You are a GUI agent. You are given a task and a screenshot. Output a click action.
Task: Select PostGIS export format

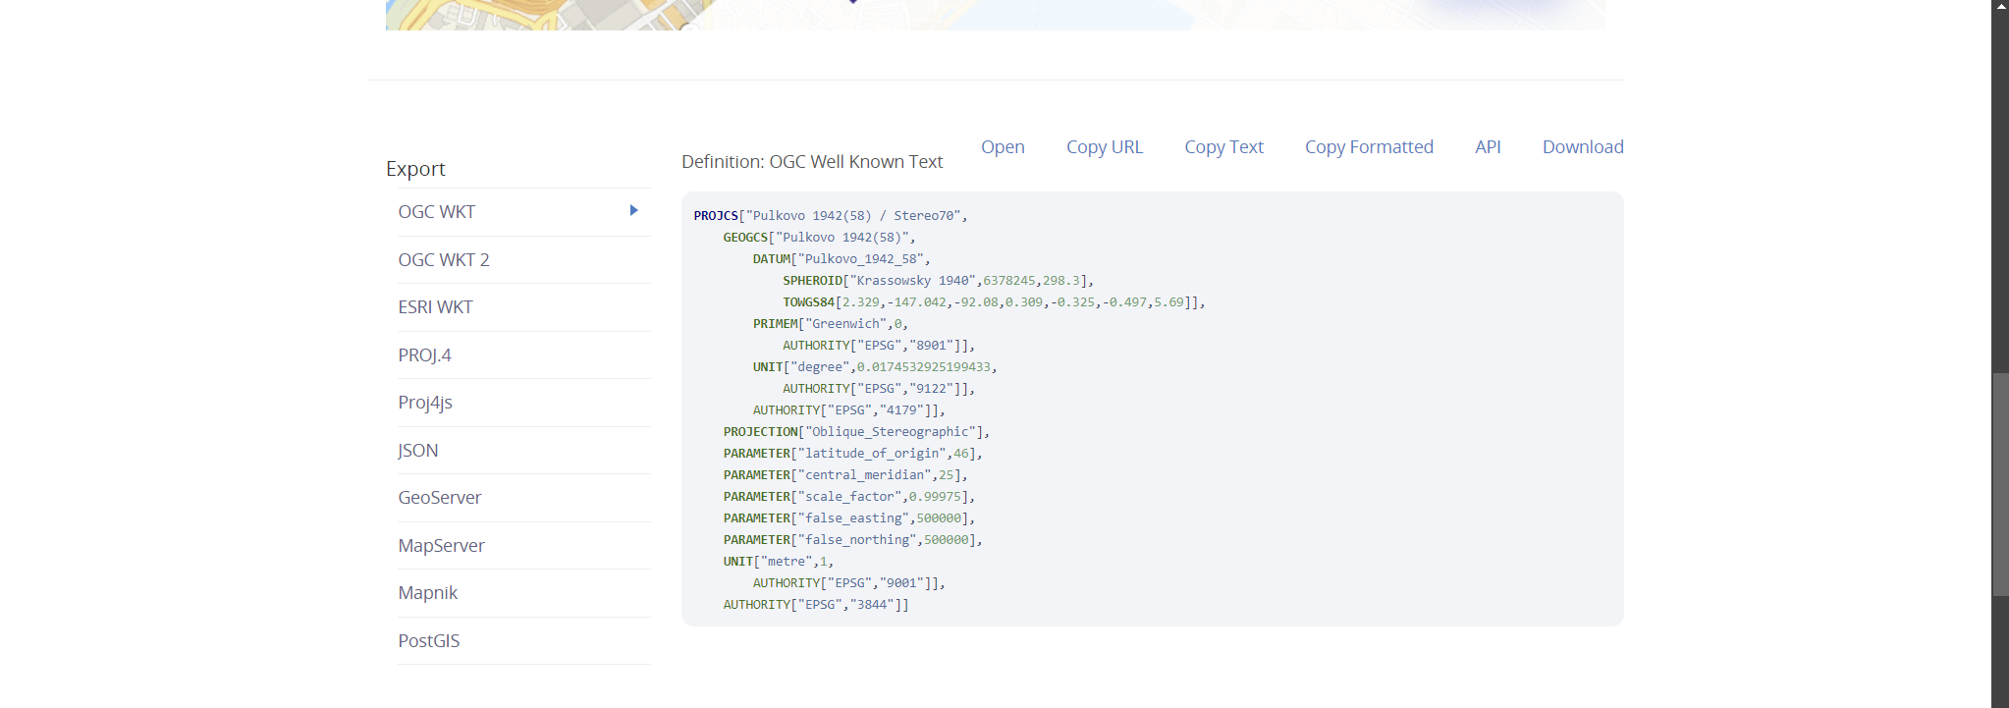coord(429,641)
